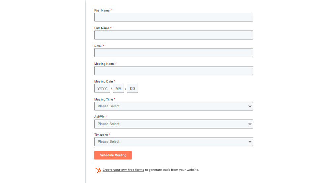The width and height of the screenshot is (326, 183).
Task: Click into the Email input field
Action: [174, 53]
